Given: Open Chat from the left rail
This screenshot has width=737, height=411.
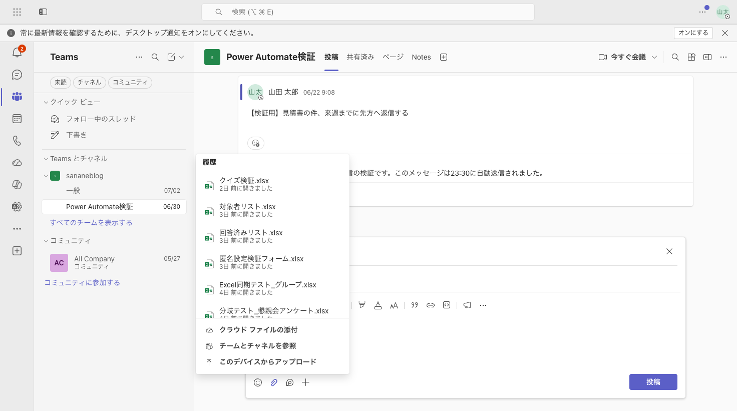Looking at the screenshot, I should 17,75.
